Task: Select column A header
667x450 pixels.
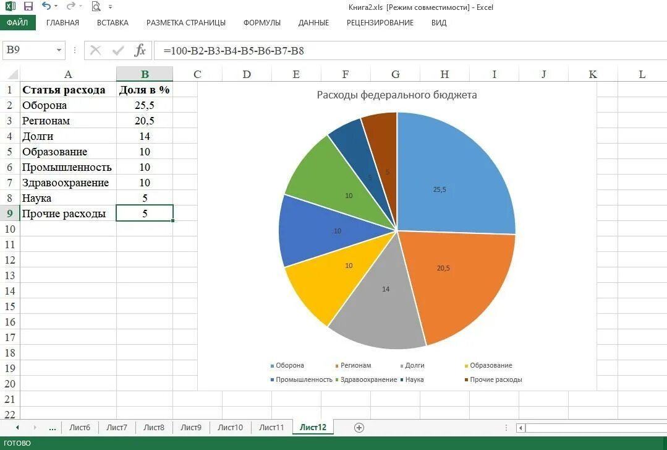Action: tap(68, 74)
